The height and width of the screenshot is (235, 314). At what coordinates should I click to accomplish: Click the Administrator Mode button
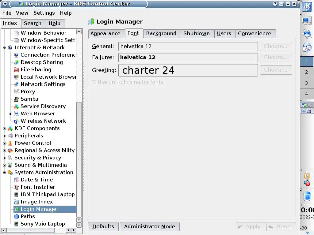point(150,227)
